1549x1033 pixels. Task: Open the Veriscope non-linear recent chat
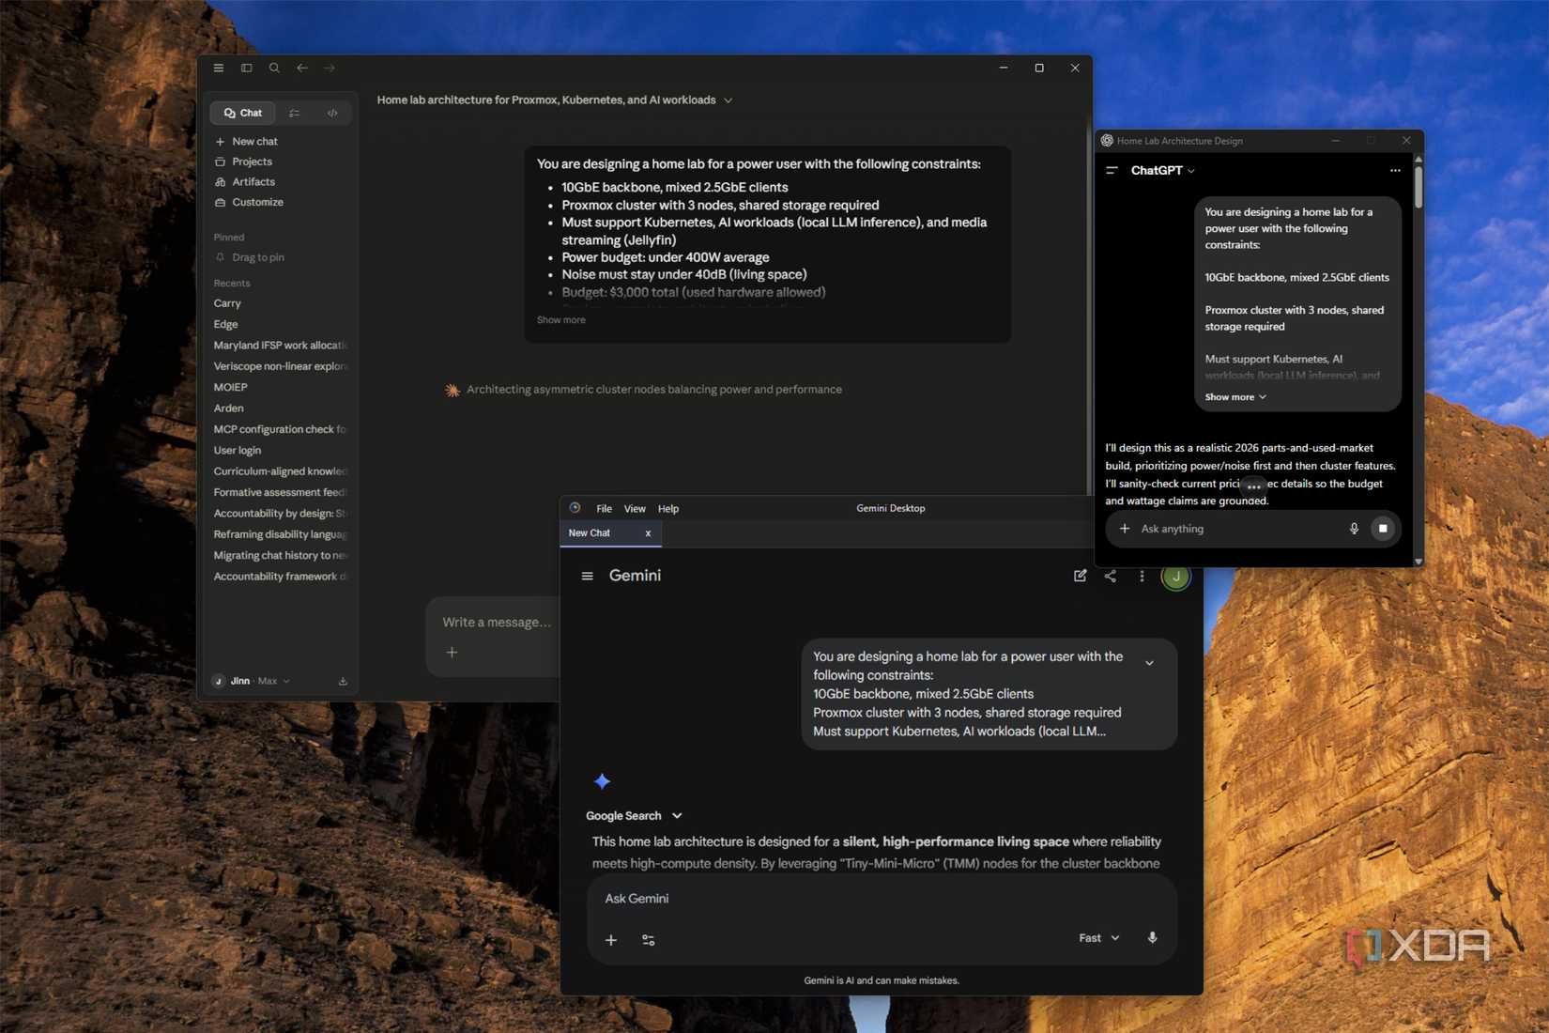point(281,366)
